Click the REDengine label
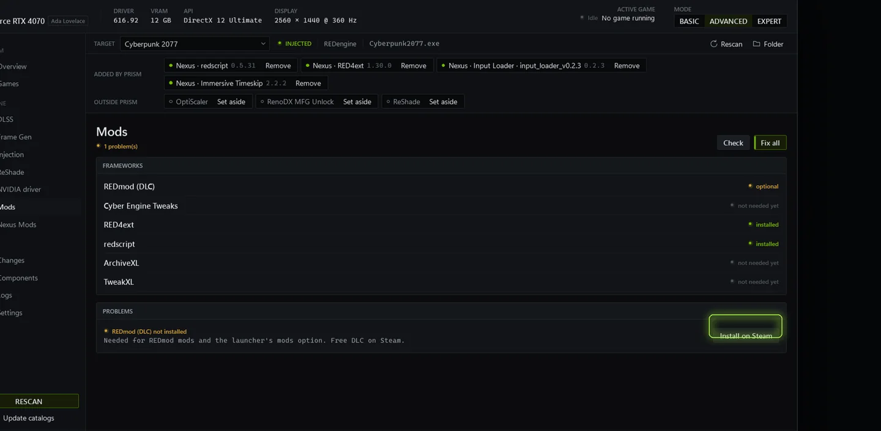The image size is (881, 431). click(x=340, y=44)
